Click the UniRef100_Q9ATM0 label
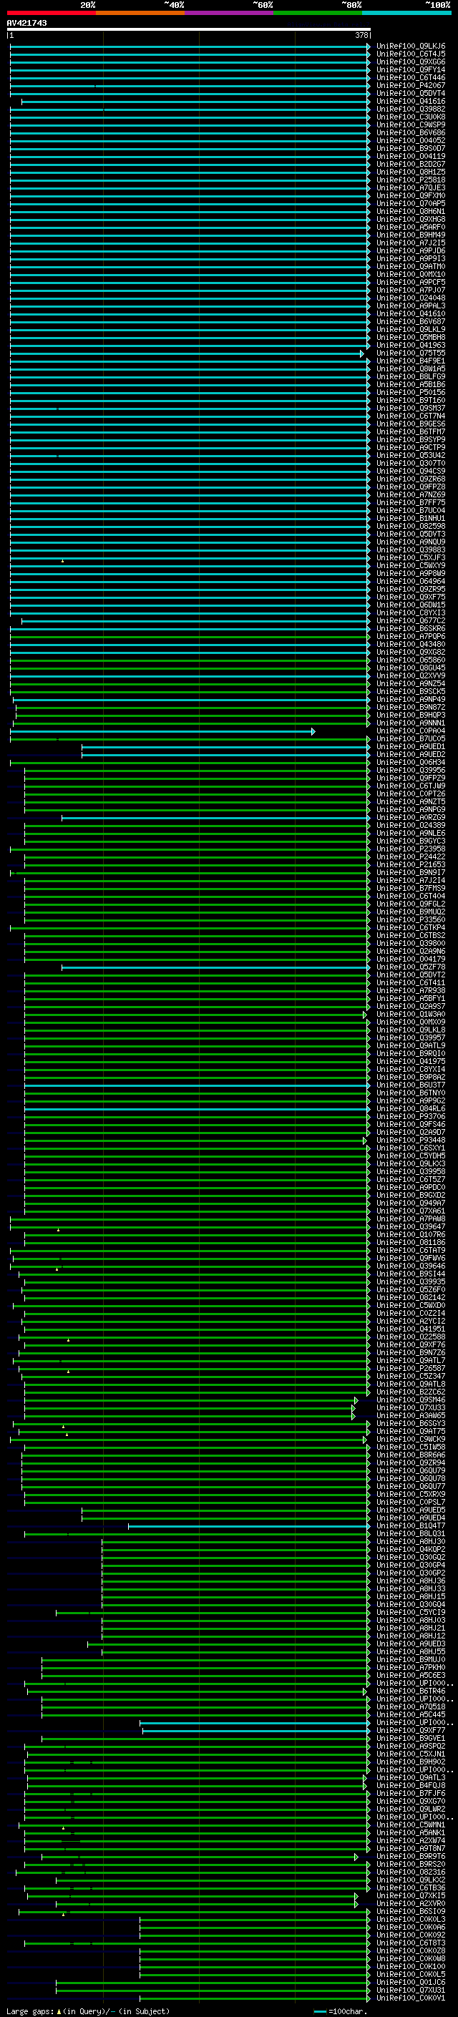458x2017 pixels. point(411,266)
